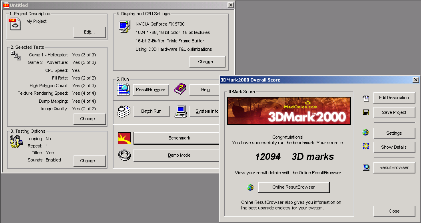
Task: Click the '12094' score value
Action: point(268,156)
